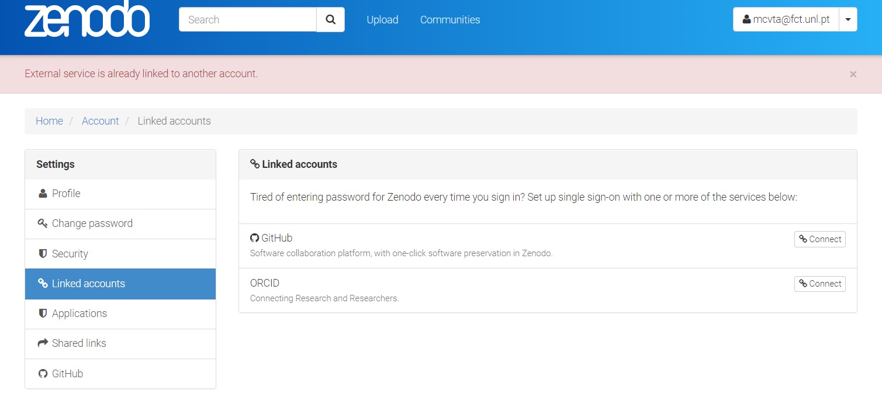Click the user icon in account button
Screen dimensions: 882x396
point(746,19)
